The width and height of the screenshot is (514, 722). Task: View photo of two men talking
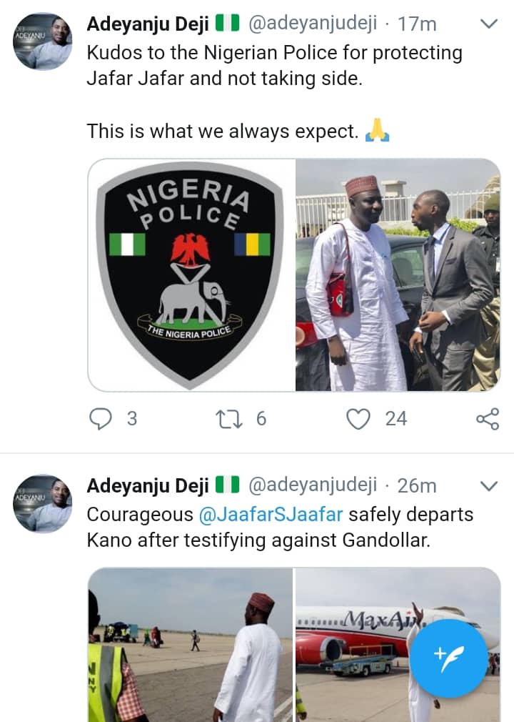(398, 275)
